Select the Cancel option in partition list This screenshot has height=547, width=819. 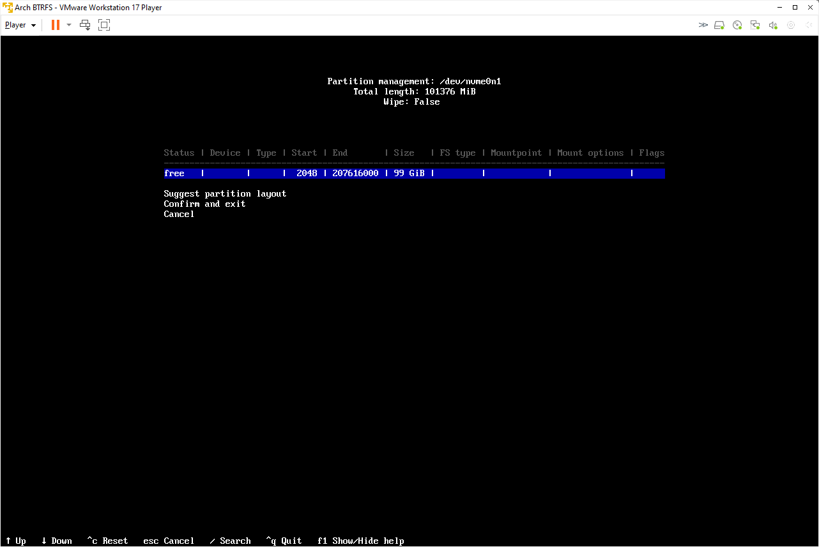179,214
